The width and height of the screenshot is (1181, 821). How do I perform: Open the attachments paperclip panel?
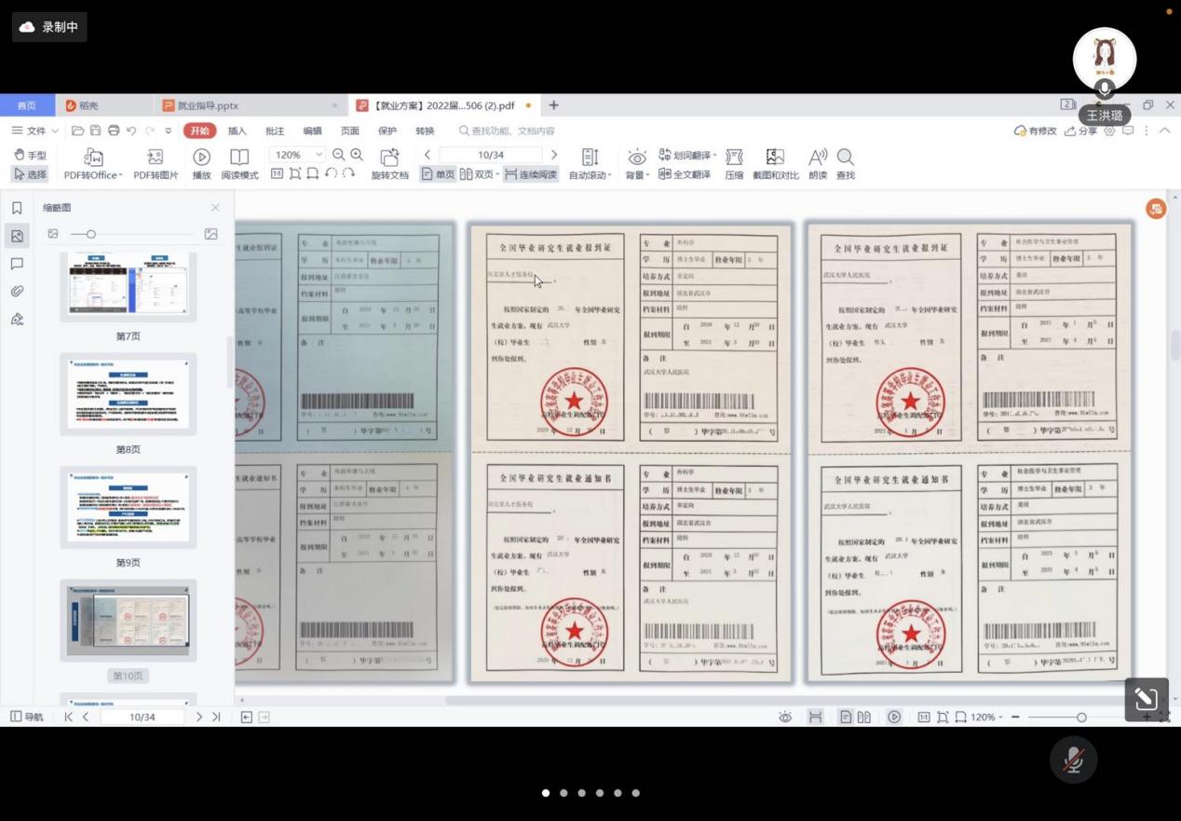pyautogui.click(x=17, y=292)
